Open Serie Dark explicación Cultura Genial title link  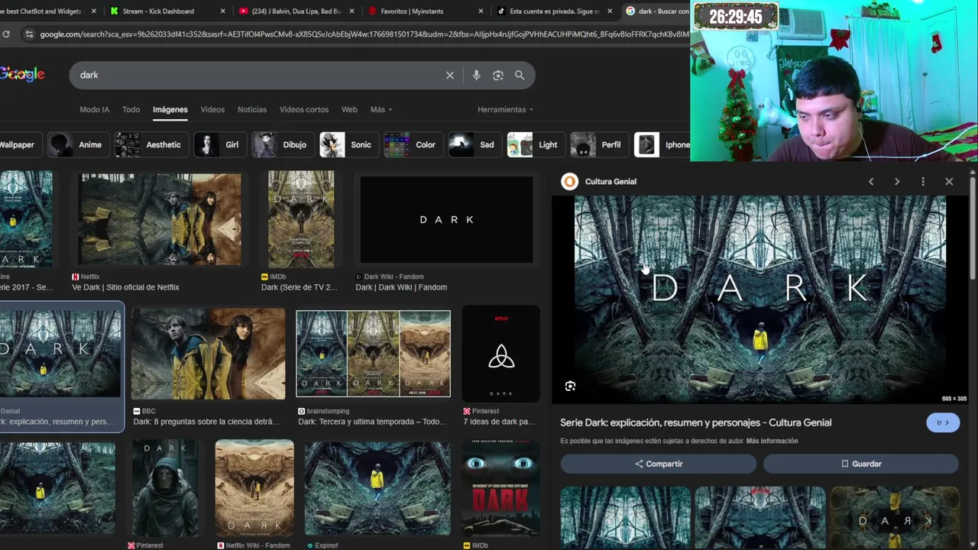pos(695,422)
